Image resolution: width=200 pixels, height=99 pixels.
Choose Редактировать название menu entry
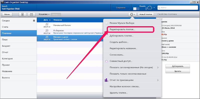(x=132, y=48)
